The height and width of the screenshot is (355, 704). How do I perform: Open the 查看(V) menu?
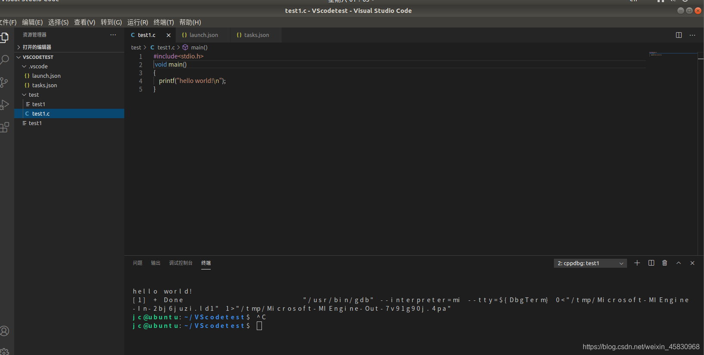[85, 22]
